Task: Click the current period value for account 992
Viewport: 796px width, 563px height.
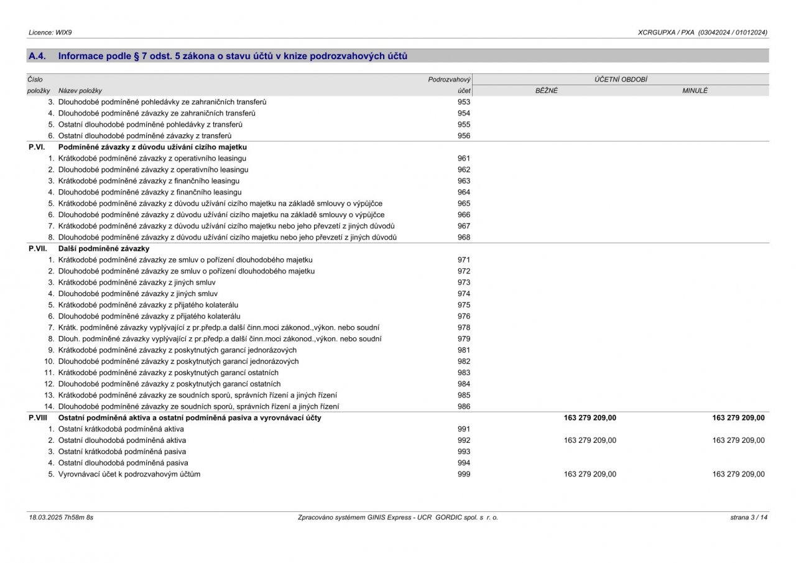Action: [x=590, y=440]
